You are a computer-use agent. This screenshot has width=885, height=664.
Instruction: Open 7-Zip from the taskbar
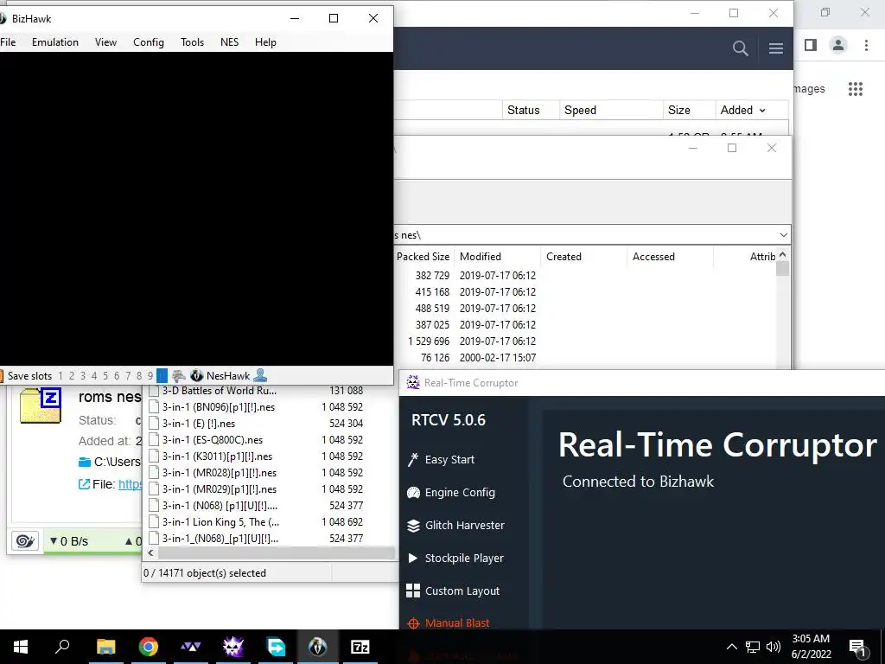coord(360,647)
